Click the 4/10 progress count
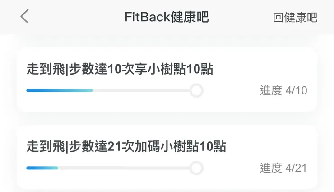The height and width of the screenshot is (192, 334). [297, 90]
